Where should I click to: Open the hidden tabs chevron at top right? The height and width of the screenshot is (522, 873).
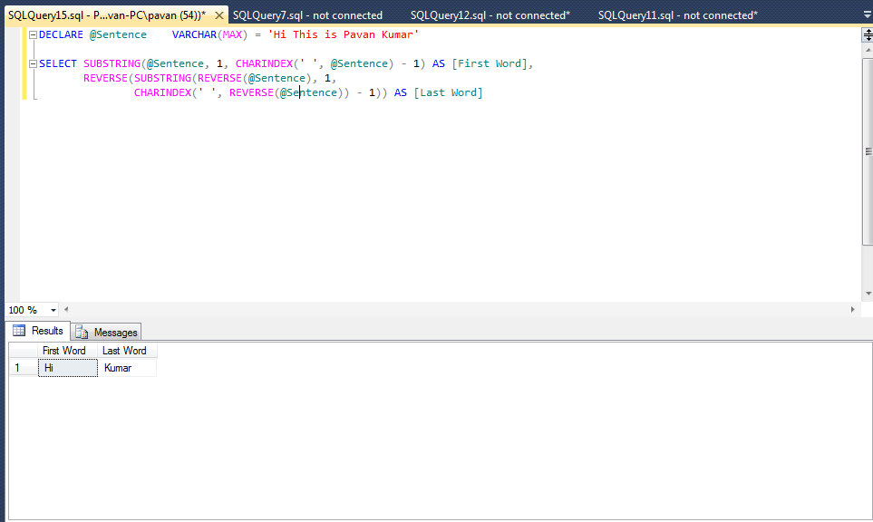point(866,14)
